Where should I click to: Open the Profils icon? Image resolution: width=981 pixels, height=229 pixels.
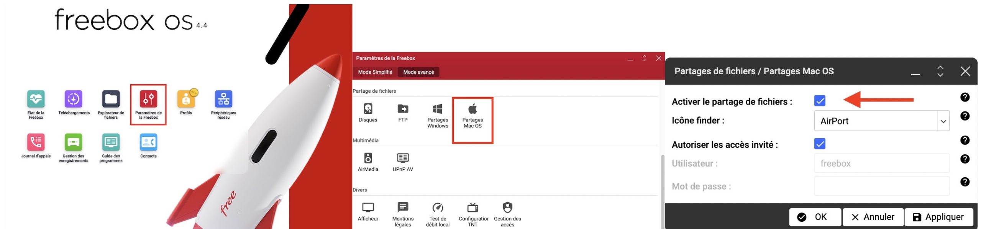186,98
